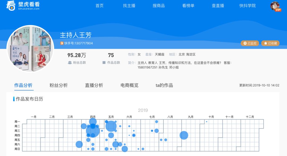Toggle the 已监控 monitoring status
287x156 pixels.
tap(250, 43)
